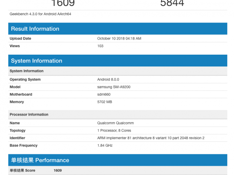Click the Upload Date row label

(20, 38)
